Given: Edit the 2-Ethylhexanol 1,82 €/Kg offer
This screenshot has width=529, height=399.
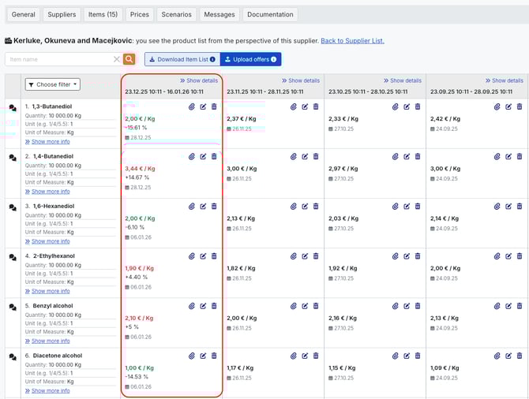Looking at the screenshot, I should click(x=305, y=256).
